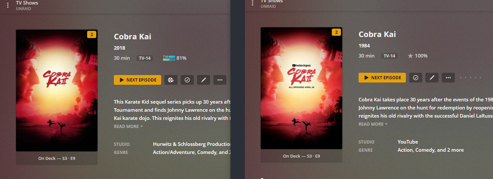
Task: Play the trailer via film reel icon
Action: 171,80
